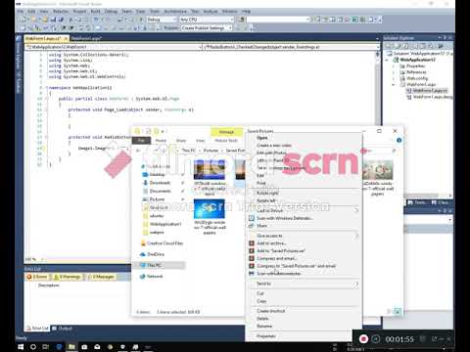Open the File tab in Explorer
The height and width of the screenshot is (352, 470).
tap(141, 141)
